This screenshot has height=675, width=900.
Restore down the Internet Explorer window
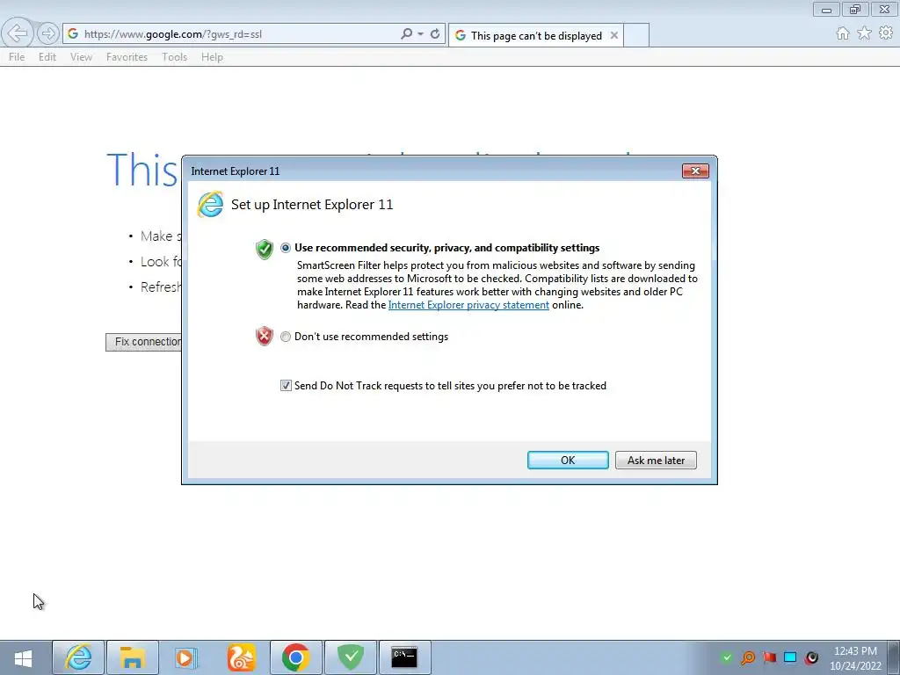[855, 9]
